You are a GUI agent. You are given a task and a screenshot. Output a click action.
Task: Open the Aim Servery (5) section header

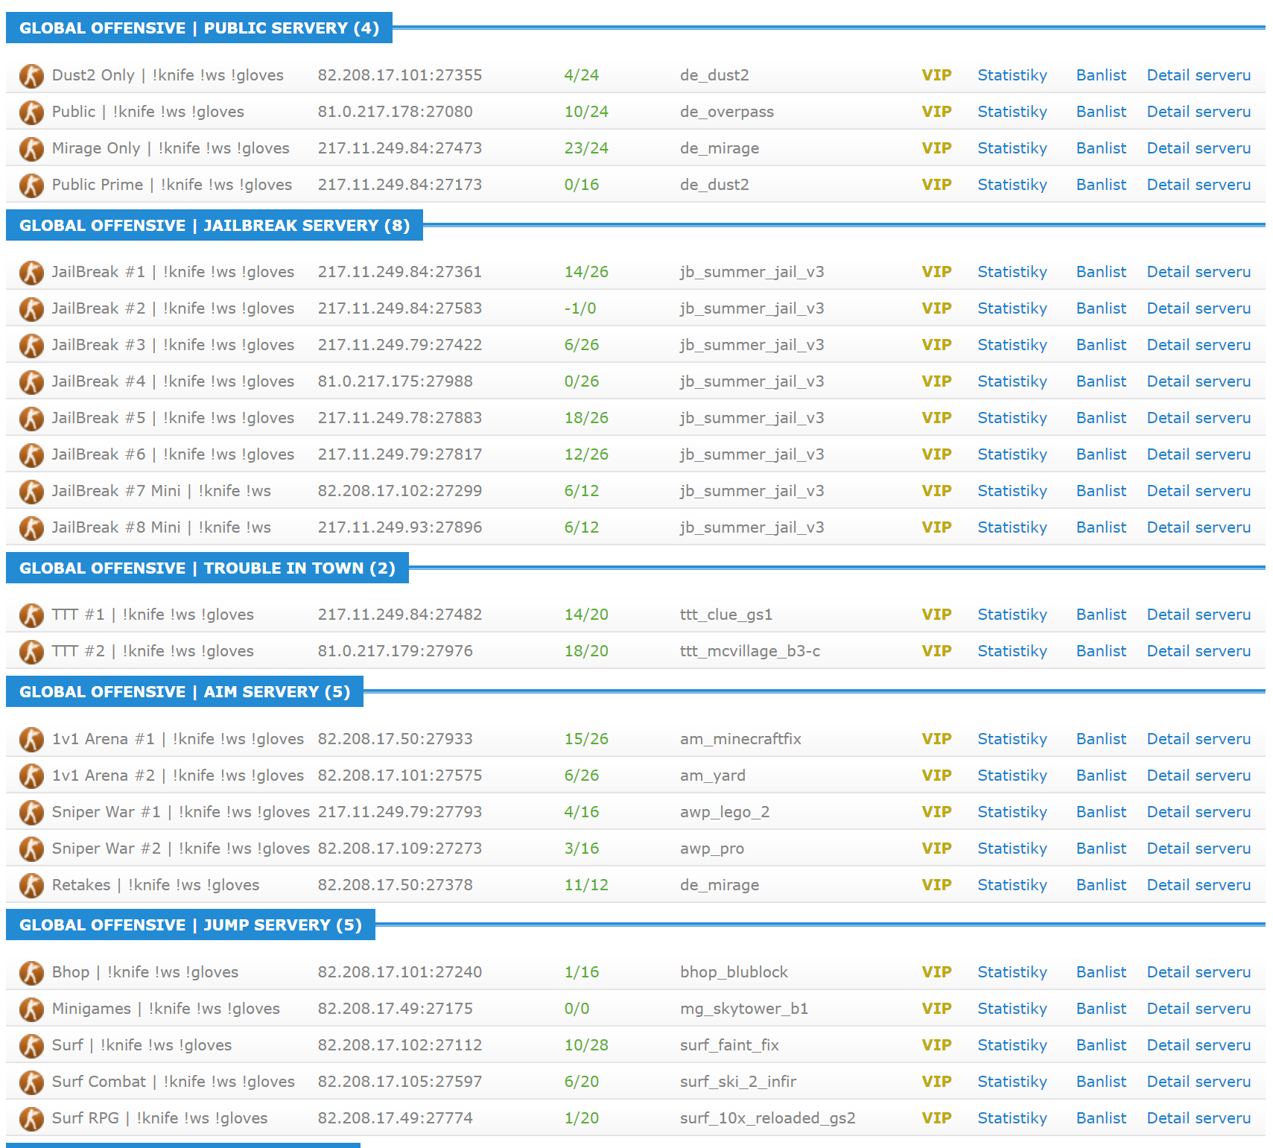(x=185, y=691)
